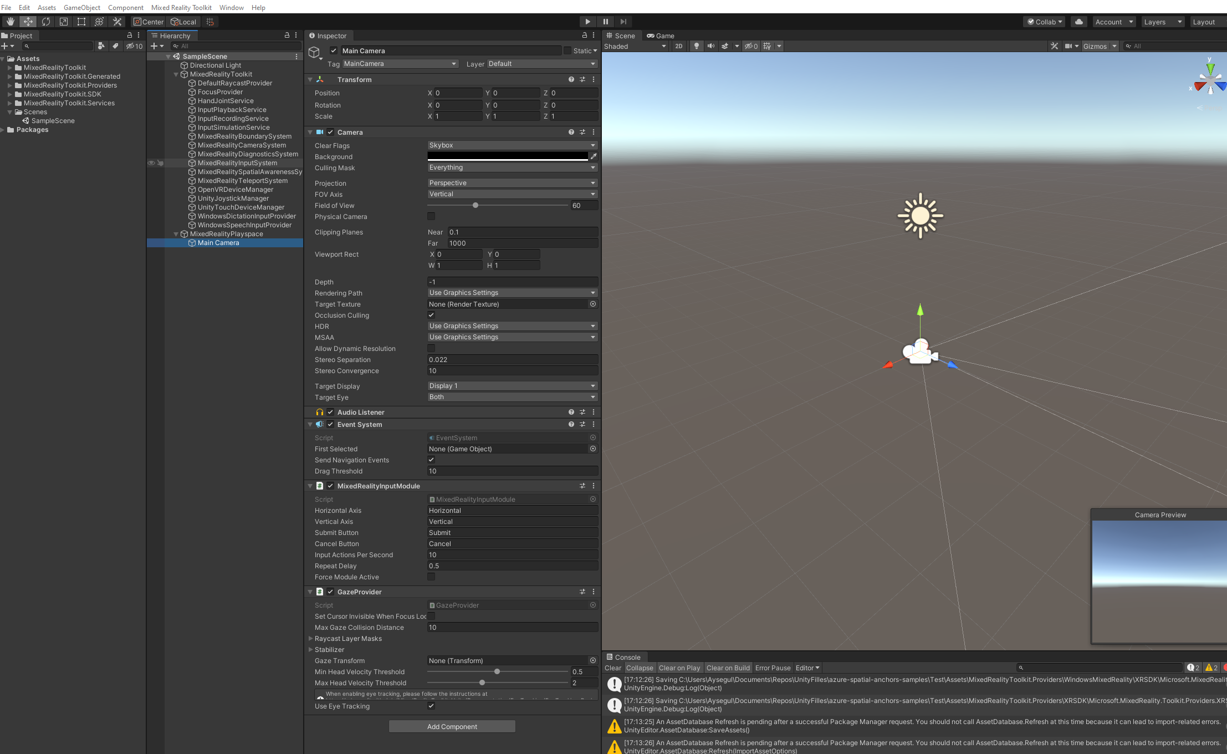The image size is (1227, 754).
Task: Open Transform component help icon
Action: coord(571,79)
